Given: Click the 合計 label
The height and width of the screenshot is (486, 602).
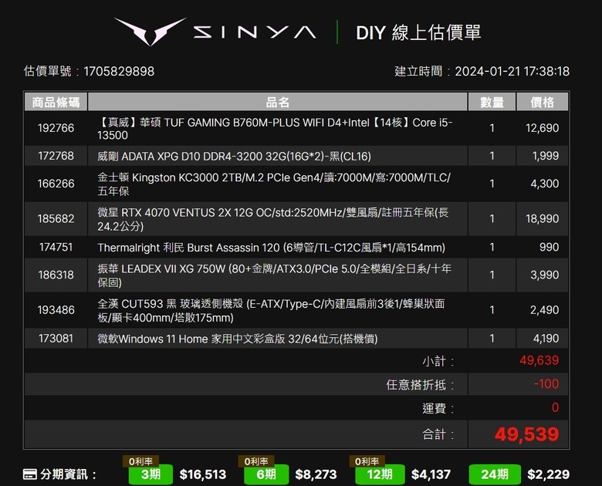Looking at the screenshot, I should tap(438, 434).
